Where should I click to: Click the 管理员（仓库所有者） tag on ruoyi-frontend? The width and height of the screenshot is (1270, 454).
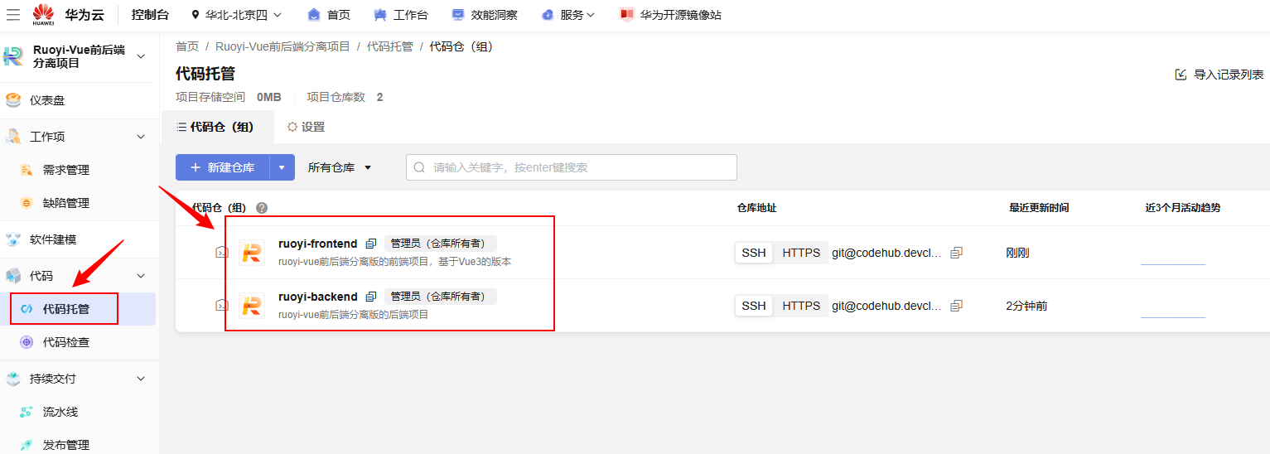coord(440,244)
